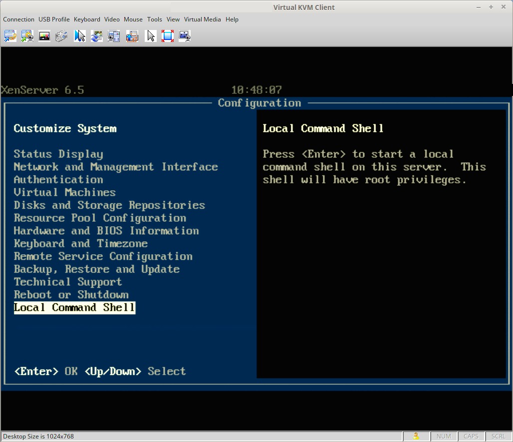This screenshot has width=513, height=442.
Task: Toggle the SCRL lock indicator
Action: [x=498, y=436]
